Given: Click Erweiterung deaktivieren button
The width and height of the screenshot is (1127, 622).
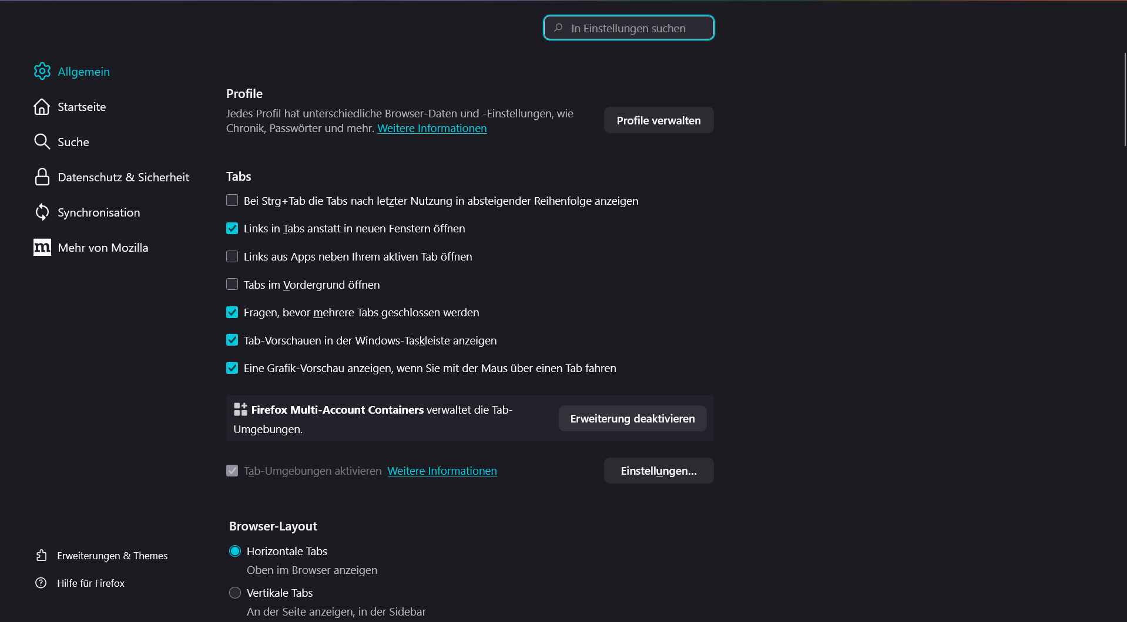Looking at the screenshot, I should coord(632,418).
